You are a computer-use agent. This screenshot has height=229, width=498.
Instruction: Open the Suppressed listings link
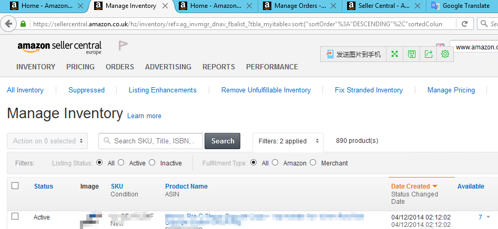pyautogui.click(x=86, y=90)
